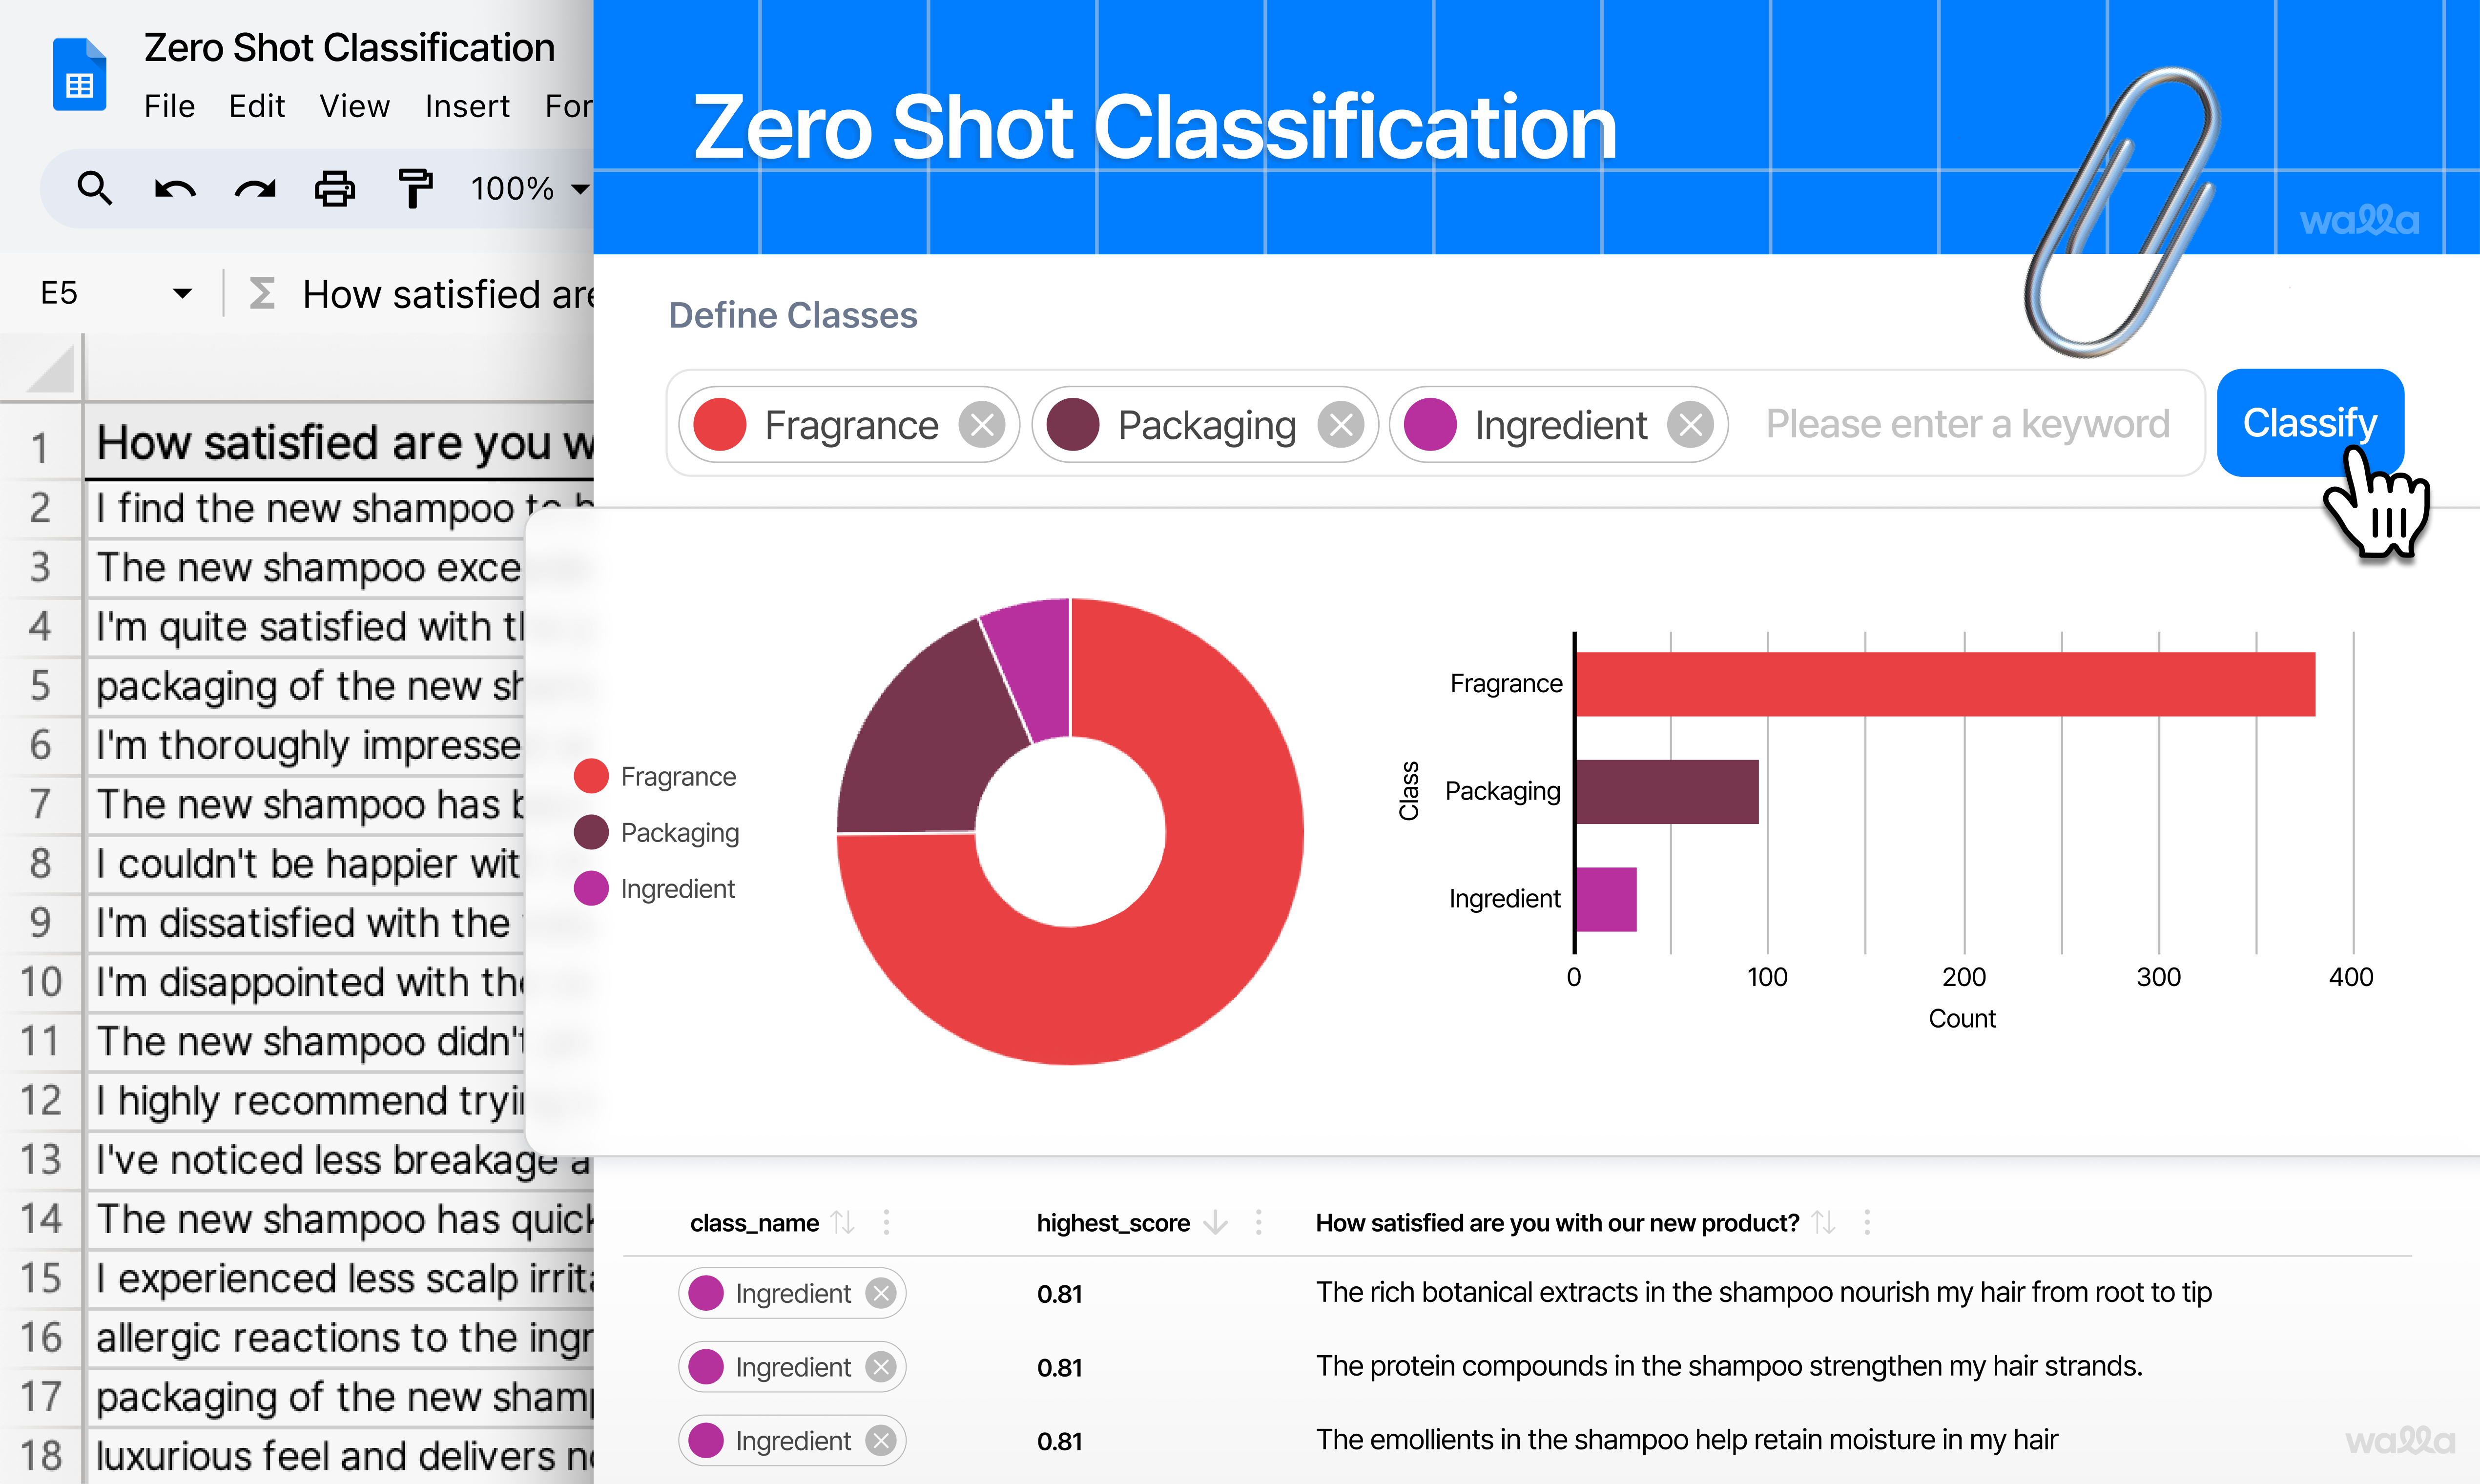Open highest_score column options menu dots

click(1259, 1222)
